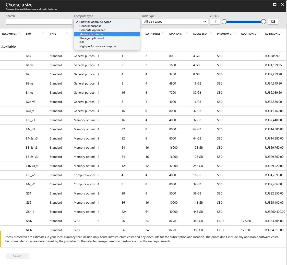Viewport: 287px width, 265px height.
Task: Click the Available group heading
Action: pyautogui.click(x=9, y=47)
